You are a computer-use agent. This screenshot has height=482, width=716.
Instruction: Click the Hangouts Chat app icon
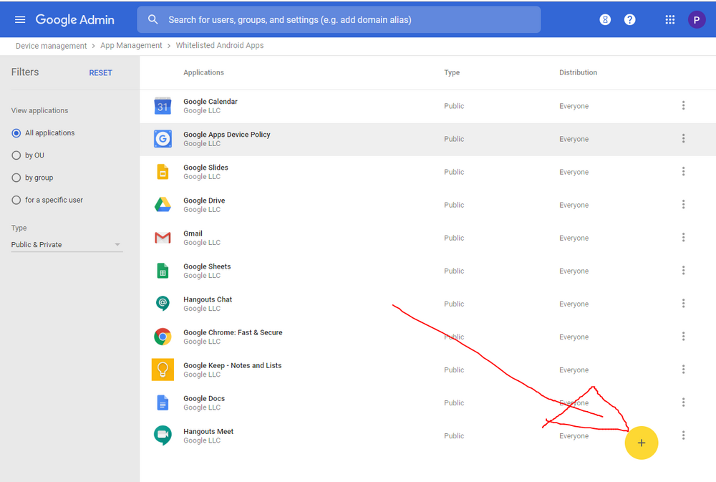(x=163, y=304)
